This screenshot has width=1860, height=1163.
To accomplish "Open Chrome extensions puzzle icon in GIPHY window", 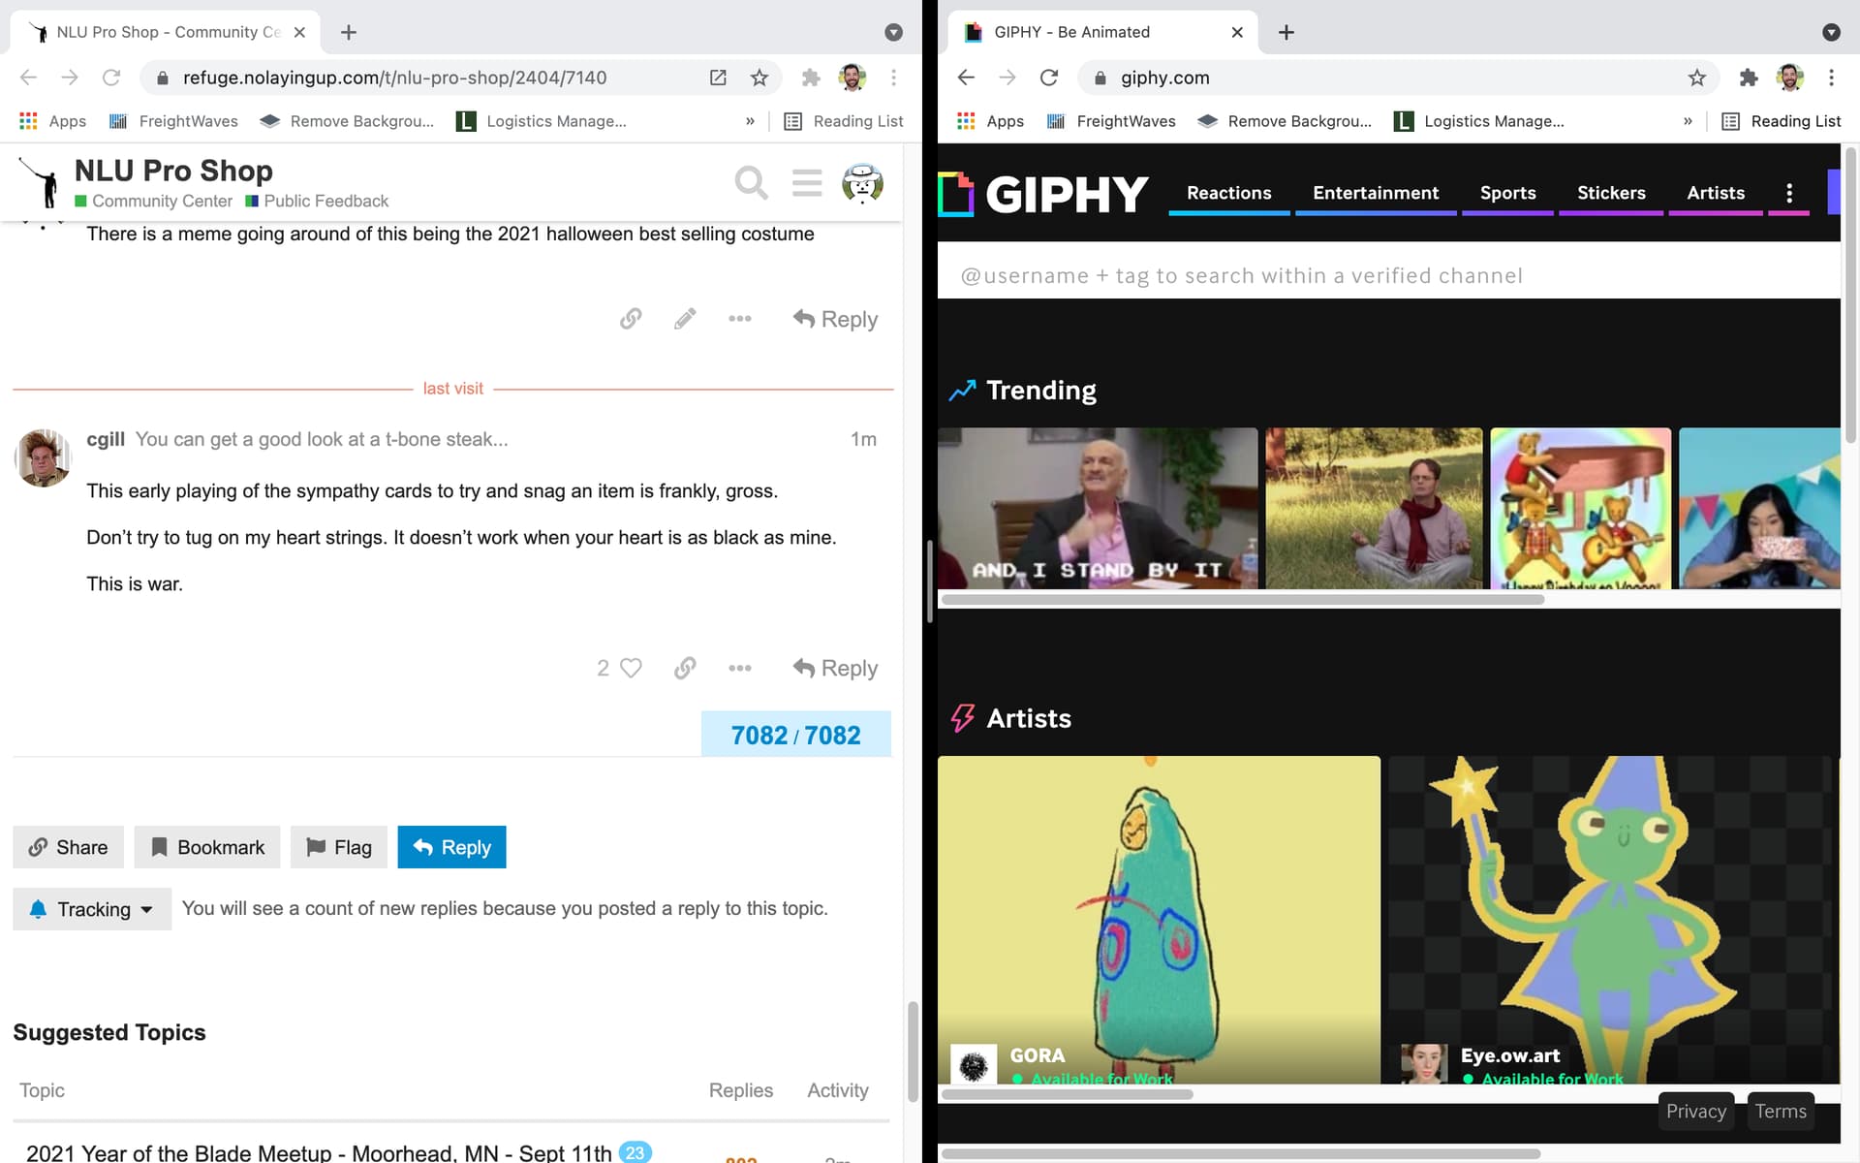I will (1748, 78).
